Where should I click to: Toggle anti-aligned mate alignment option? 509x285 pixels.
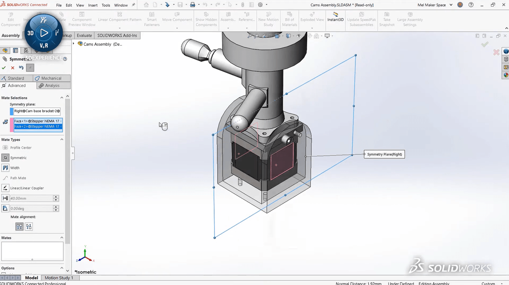click(x=29, y=226)
